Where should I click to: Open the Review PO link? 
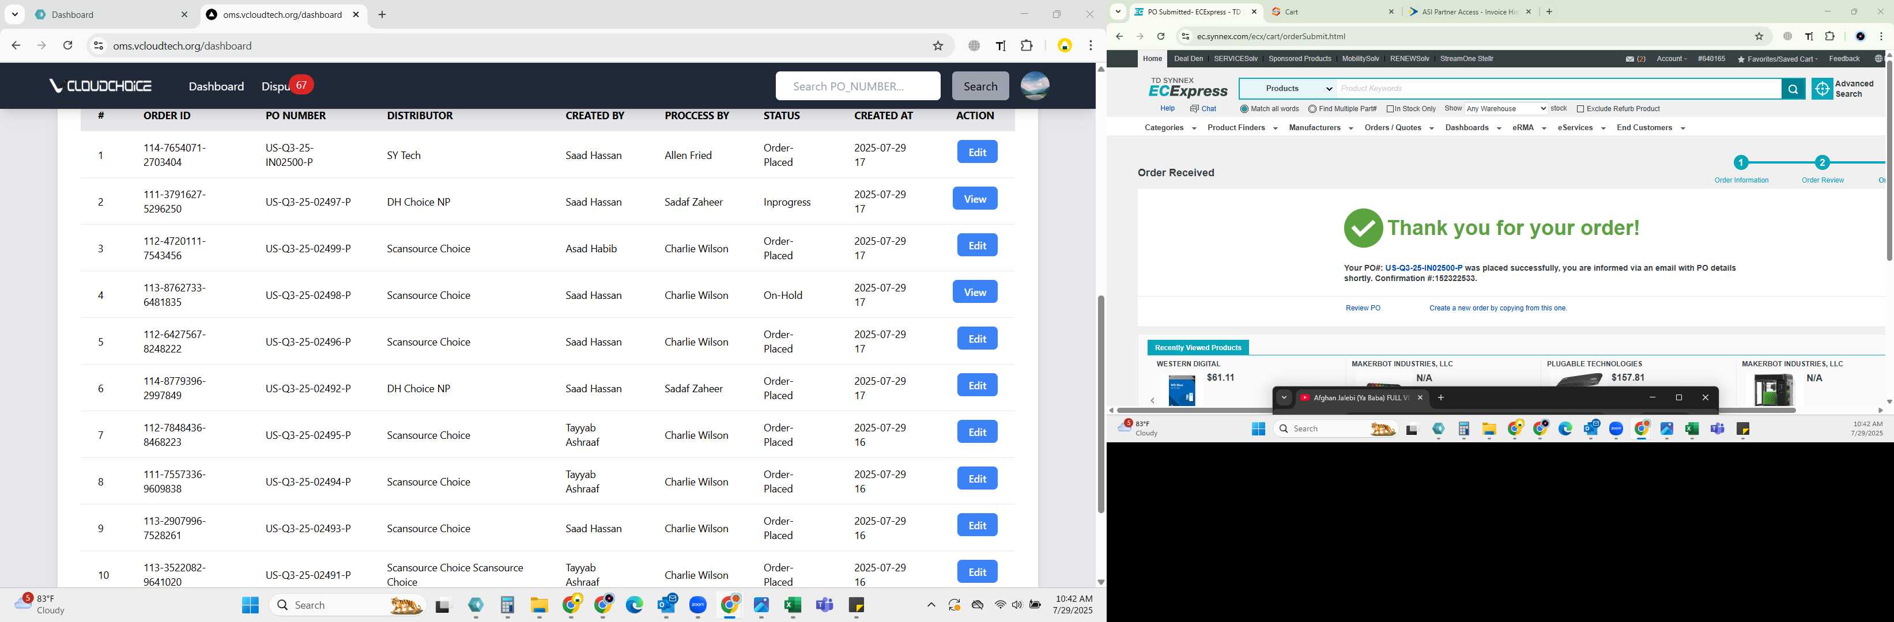(x=1363, y=309)
